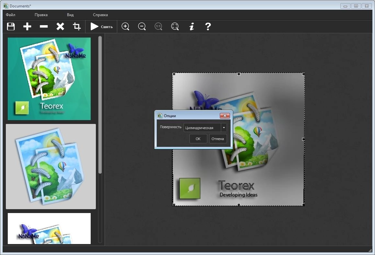Select the white NoNaMe thumbnail
Viewport: 375px width, 255px height.
[x=49, y=228]
